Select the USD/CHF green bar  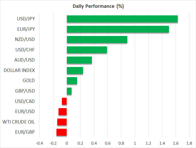(x=87, y=50)
